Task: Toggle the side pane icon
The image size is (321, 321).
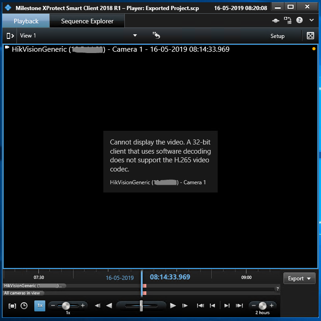Action: click(10, 36)
